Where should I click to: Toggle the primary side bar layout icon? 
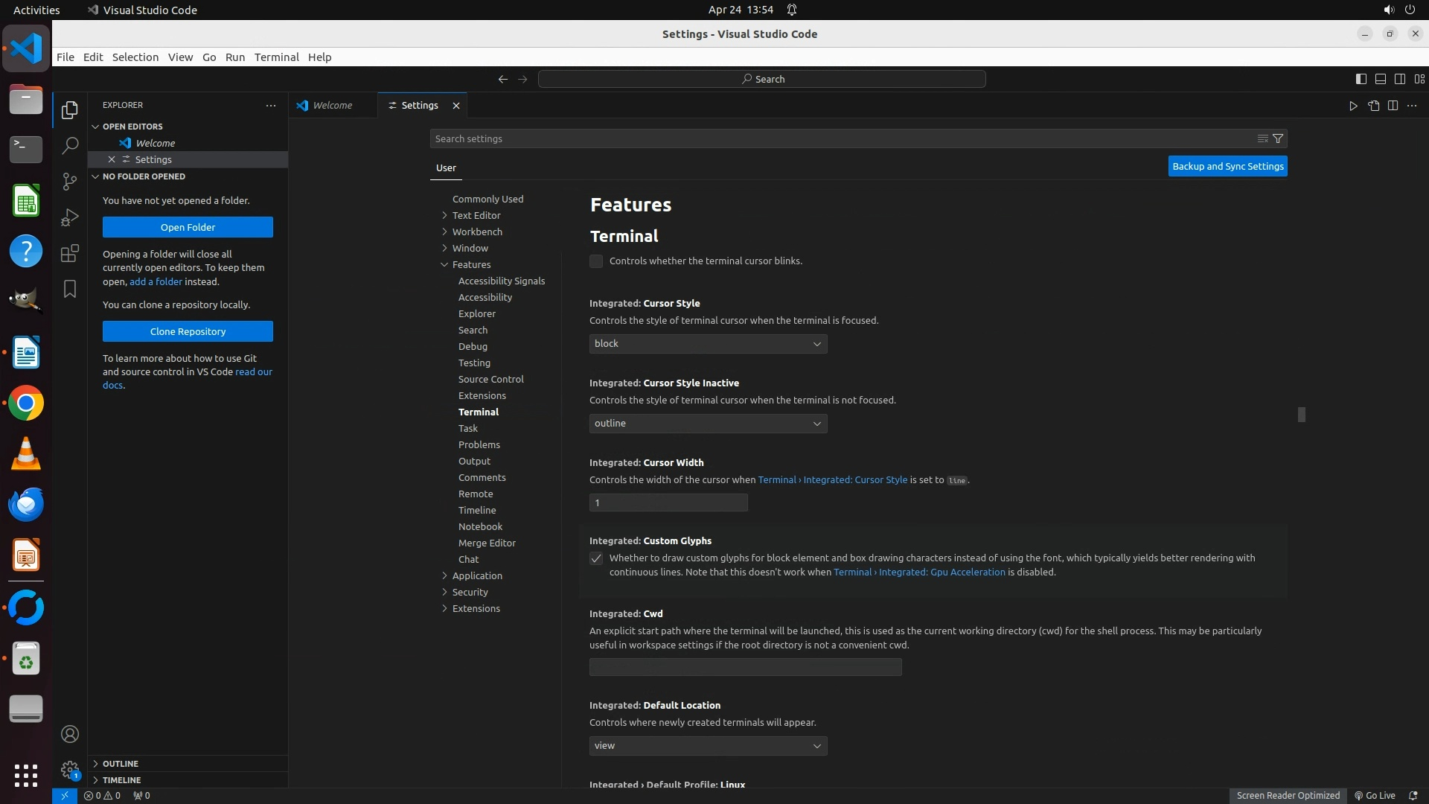pos(1361,79)
